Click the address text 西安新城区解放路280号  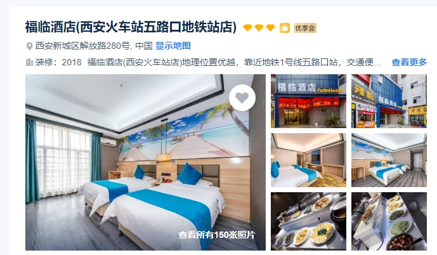coord(82,46)
